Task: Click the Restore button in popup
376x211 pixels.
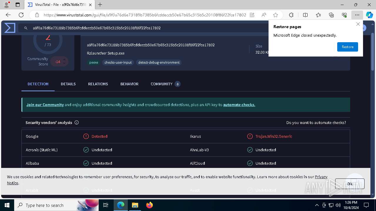Action: [348, 47]
